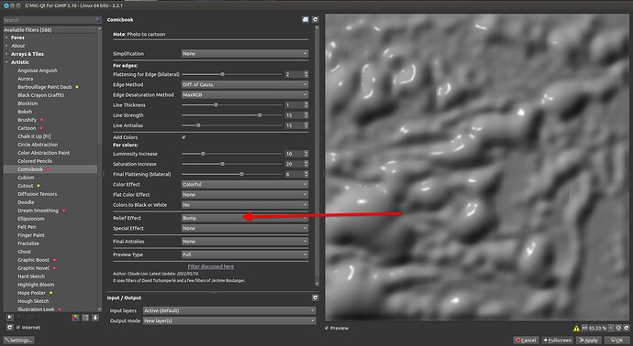Click the Fullscreen button

point(558,341)
